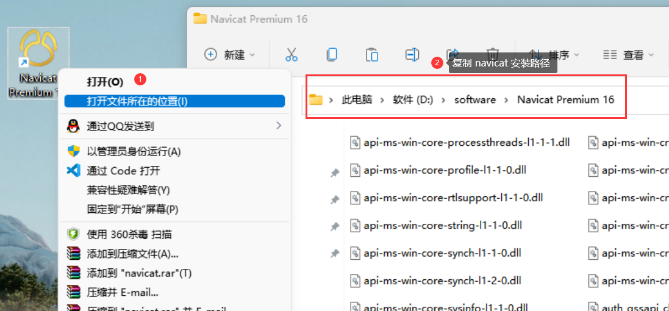Select 此电脑 in the address breadcrumb
The image size is (669, 311).
(357, 100)
